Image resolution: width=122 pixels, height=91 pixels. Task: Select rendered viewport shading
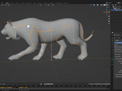click(108, 5)
